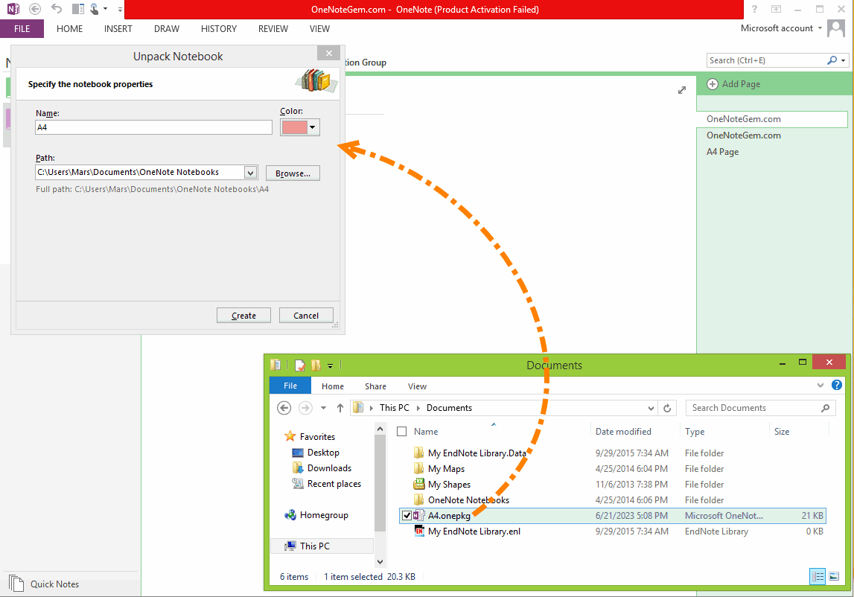This screenshot has height=597, width=854.
Task: Click Explorer Up one level arrow
Action: [340, 408]
